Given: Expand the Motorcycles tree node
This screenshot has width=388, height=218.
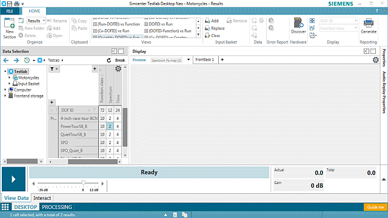Looking at the screenshot, I should pos(10,78).
